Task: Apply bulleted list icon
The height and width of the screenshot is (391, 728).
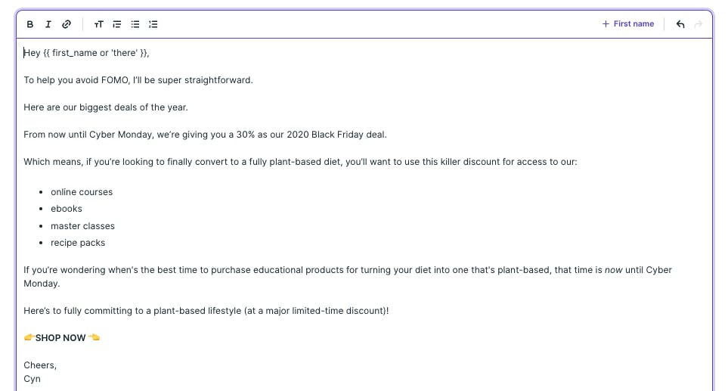Action: 135,24
